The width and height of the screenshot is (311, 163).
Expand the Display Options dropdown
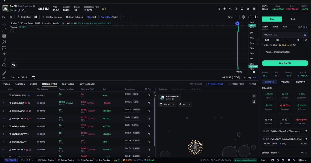click(52, 17)
